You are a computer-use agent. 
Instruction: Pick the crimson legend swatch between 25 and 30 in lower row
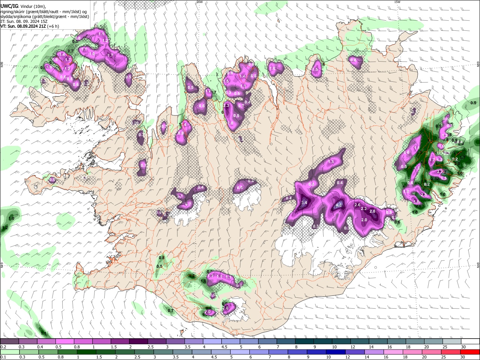451,352
